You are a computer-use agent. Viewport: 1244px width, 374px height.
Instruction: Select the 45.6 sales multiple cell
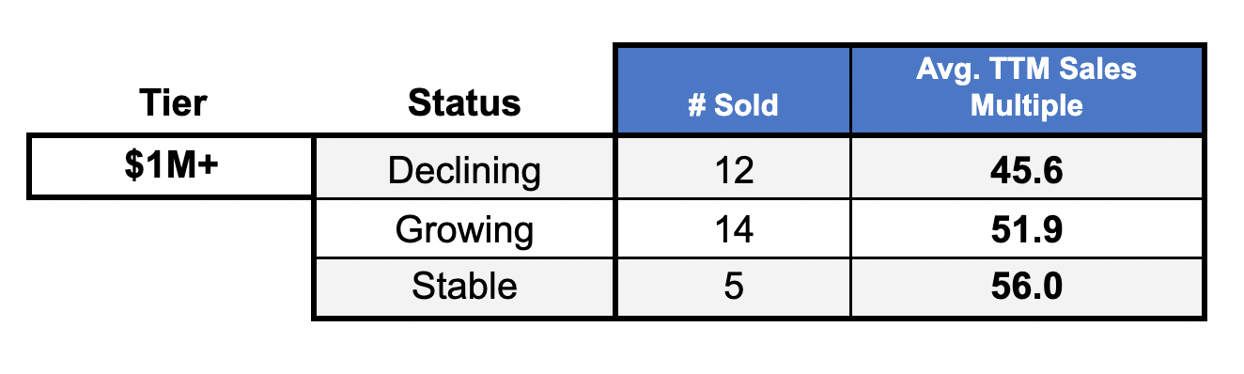[1027, 171]
